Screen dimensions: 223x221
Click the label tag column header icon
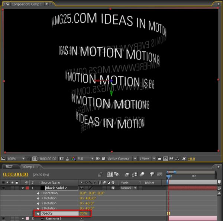(26, 183)
